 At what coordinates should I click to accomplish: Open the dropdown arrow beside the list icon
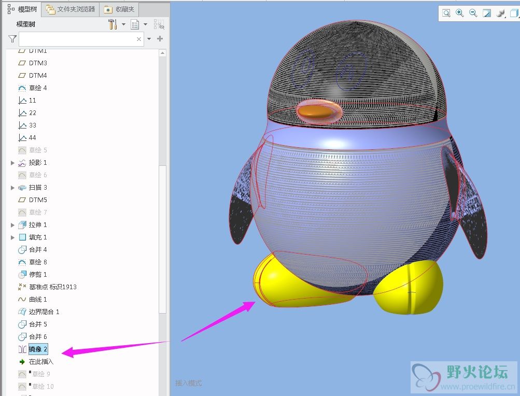(145, 24)
